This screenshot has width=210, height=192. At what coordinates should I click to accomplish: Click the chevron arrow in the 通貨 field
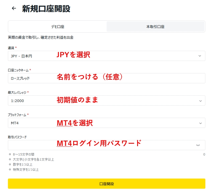point(200,56)
